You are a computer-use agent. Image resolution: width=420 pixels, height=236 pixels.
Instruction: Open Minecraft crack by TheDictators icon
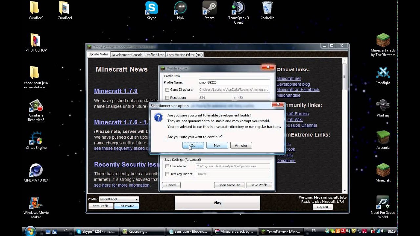tap(383, 45)
